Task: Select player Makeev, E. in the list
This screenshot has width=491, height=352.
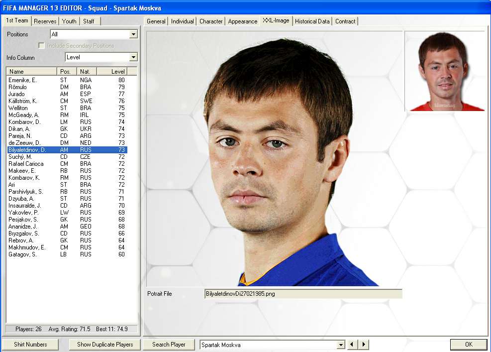Action: click(x=67, y=171)
